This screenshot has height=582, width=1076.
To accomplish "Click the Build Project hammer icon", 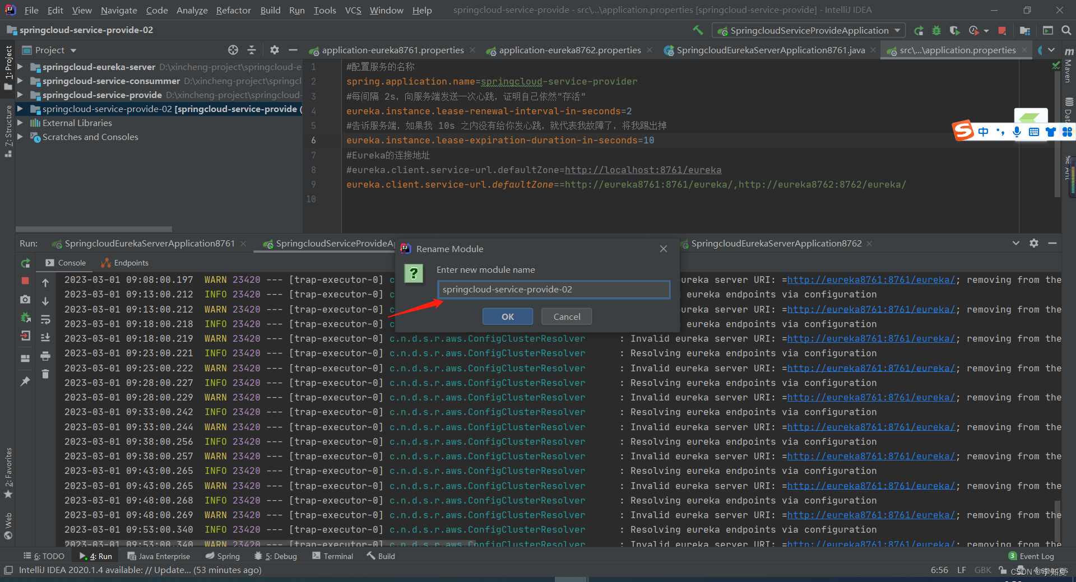I will tap(698, 30).
